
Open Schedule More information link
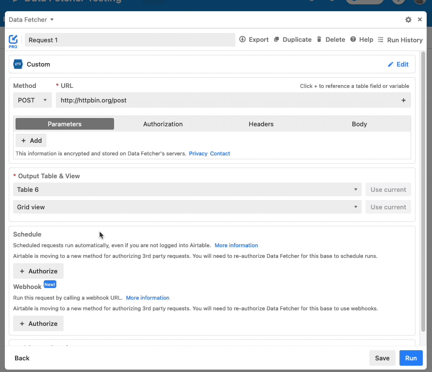236,245
